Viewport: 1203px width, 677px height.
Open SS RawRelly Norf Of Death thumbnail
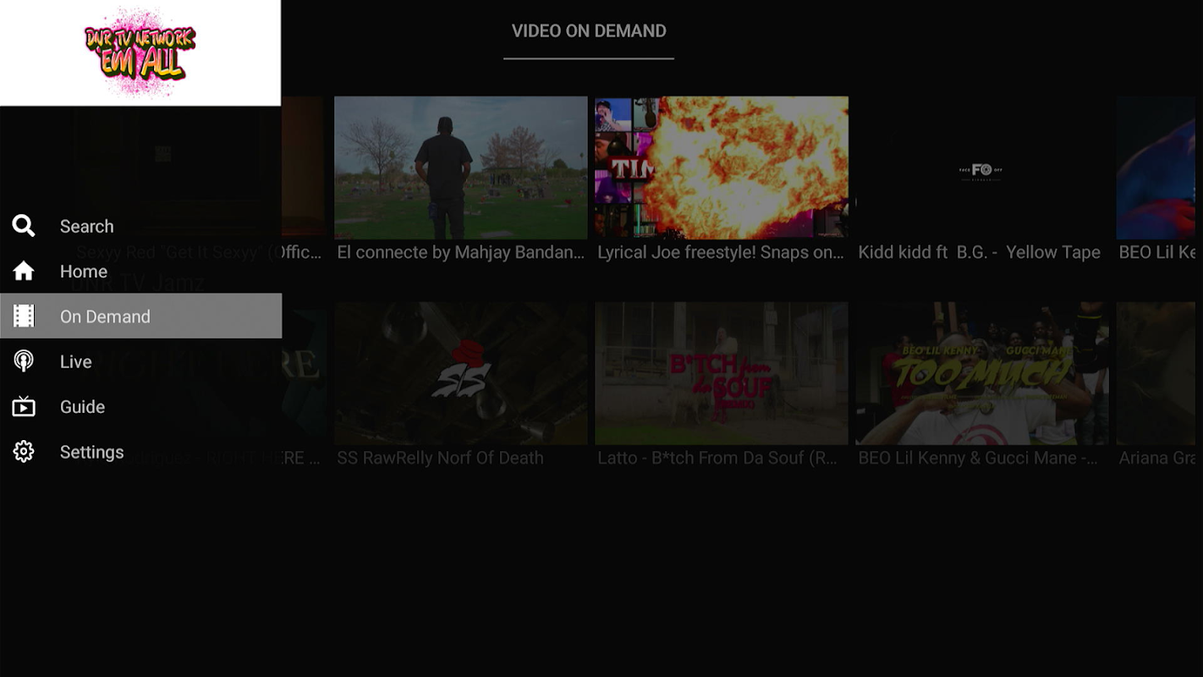tap(461, 373)
